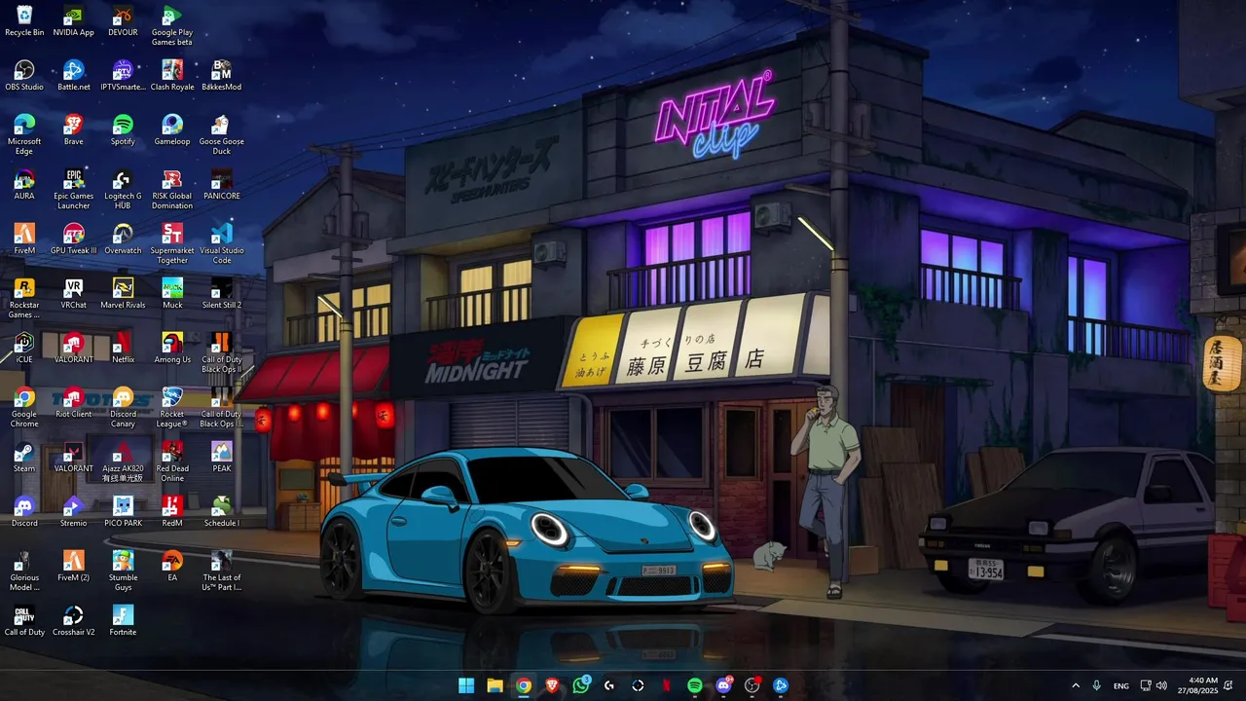This screenshot has height=701, width=1246.
Task: Select the OBS Studio desktop shortcut
Action: 24,75
